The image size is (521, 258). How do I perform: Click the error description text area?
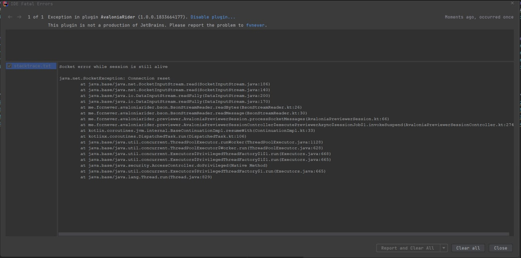click(260, 45)
